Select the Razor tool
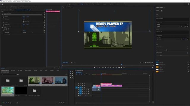 click(x=72, y=74)
